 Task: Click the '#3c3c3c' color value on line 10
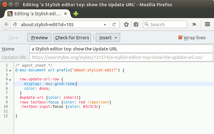coord(90,107)
